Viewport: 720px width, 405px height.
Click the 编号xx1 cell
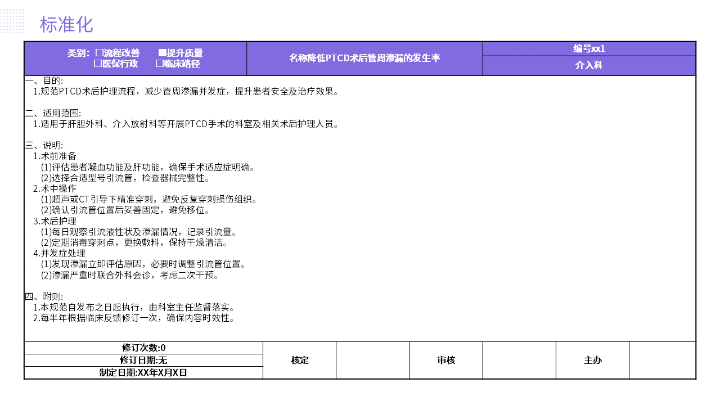pyautogui.click(x=589, y=49)
